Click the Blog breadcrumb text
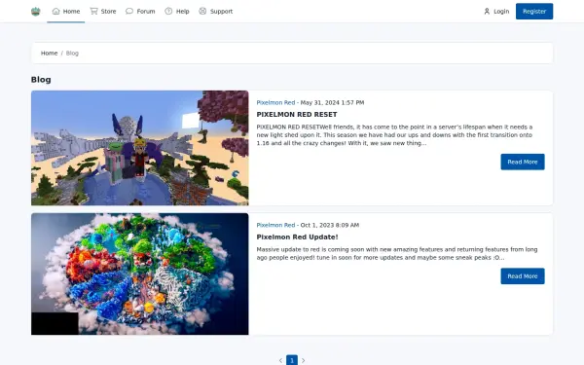Image resolution: width=584 pixels, height=365 pixels. (x=72, y=54)
